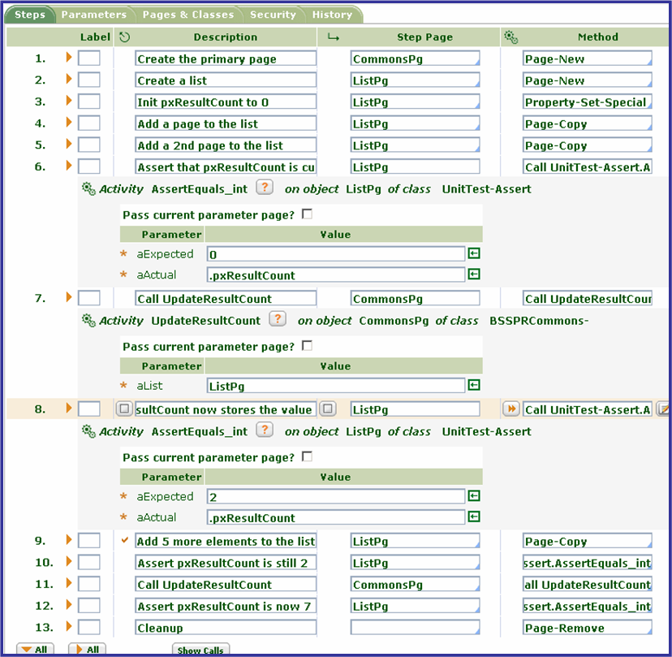Open help for the UpdateResultCount activity

pos(278,319)
